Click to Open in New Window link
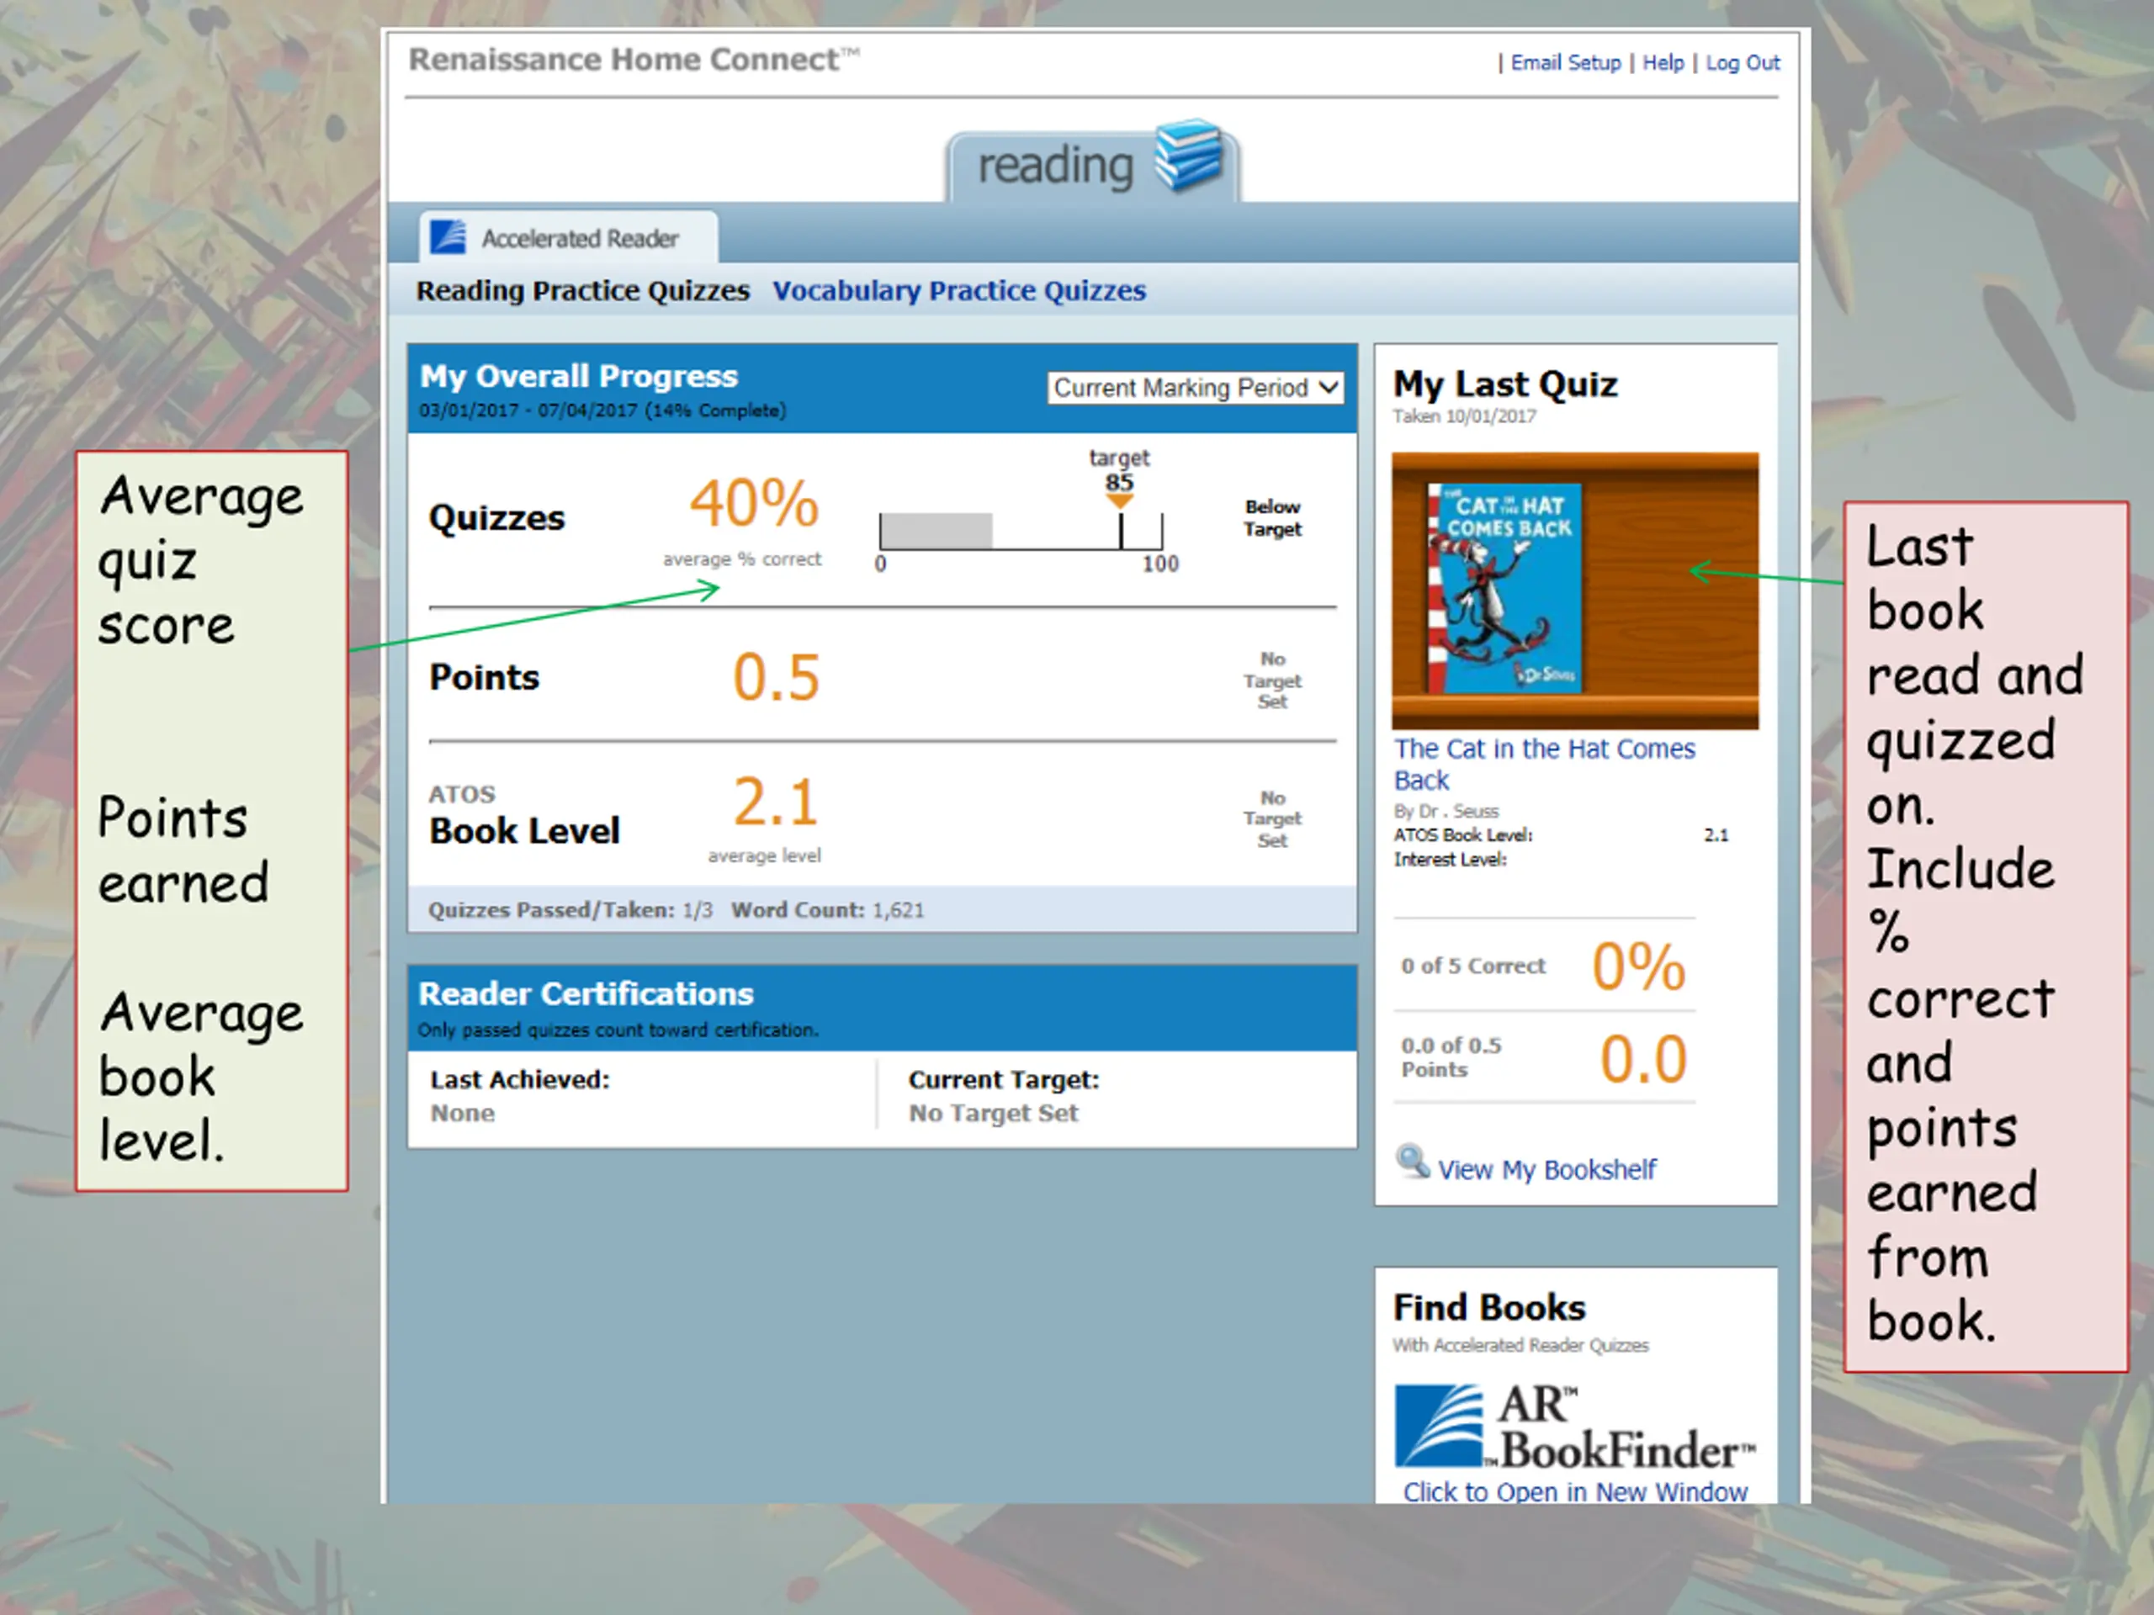 (1574, 1491)
